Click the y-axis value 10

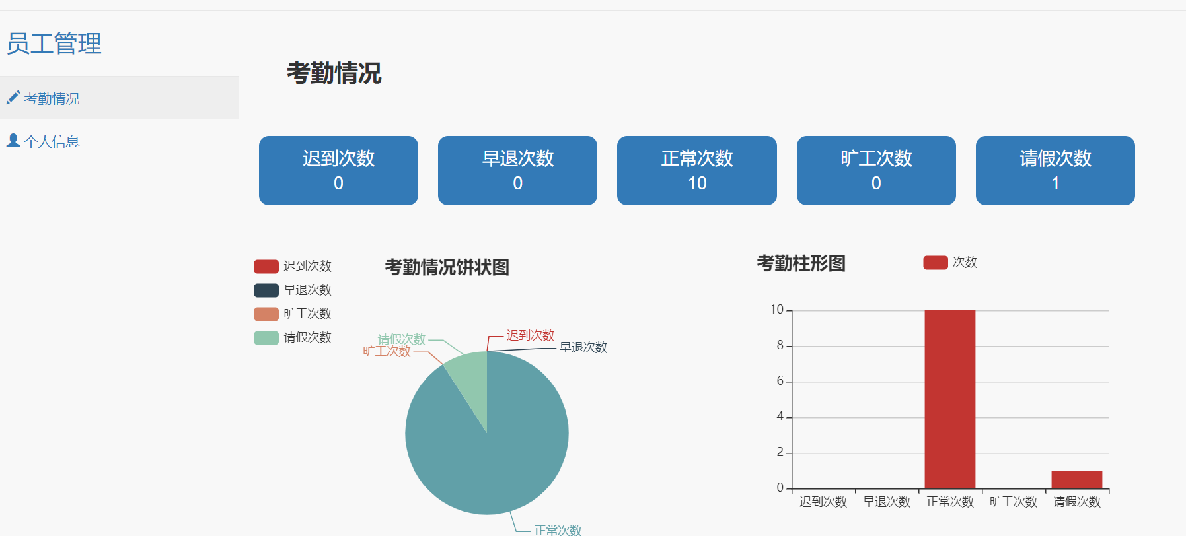777,310
